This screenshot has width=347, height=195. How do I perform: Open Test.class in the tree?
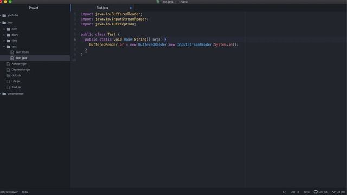tap(22, 53)
